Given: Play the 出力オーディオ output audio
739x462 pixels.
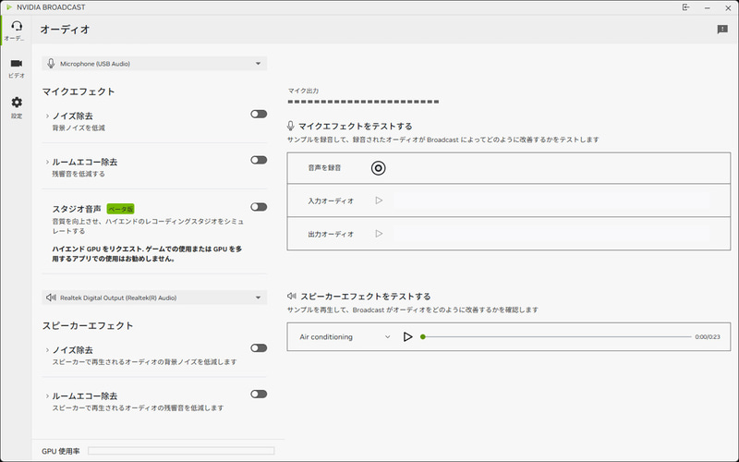Looking at the screenshot, I should point(379,234).
